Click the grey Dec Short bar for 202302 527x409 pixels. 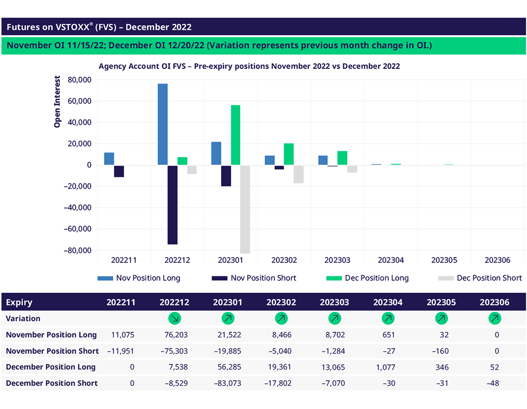pyautogui.click(x=298, y=174)
